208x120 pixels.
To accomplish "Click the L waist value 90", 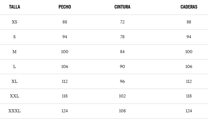I will click(122, 67).
